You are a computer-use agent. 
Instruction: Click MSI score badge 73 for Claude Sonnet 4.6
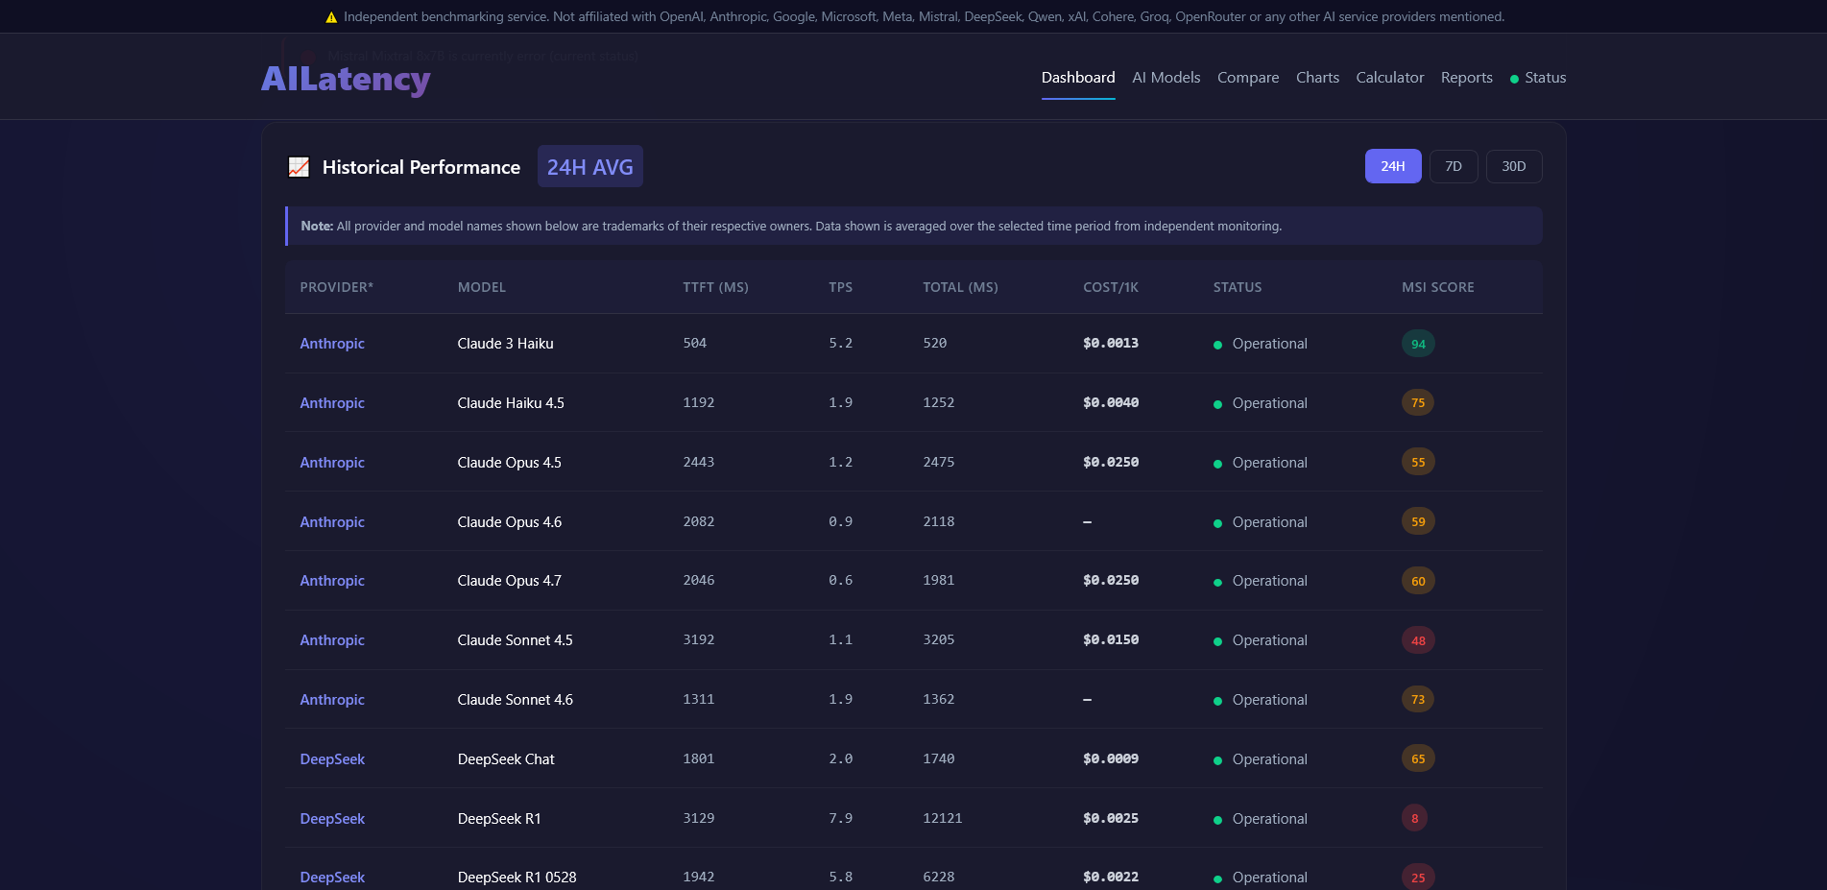[1418, 700]
